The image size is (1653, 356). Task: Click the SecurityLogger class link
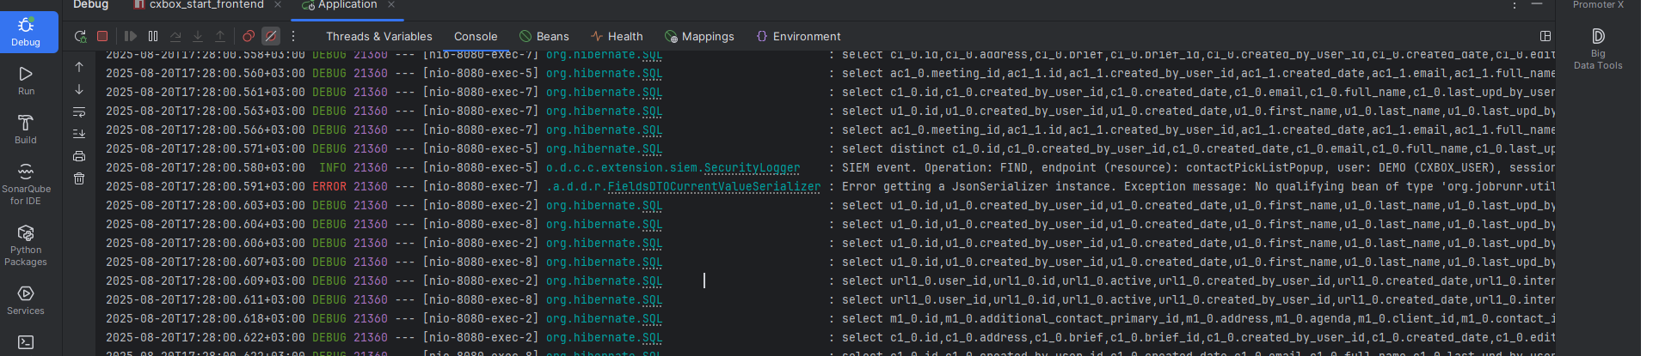(x=752, y=168)
